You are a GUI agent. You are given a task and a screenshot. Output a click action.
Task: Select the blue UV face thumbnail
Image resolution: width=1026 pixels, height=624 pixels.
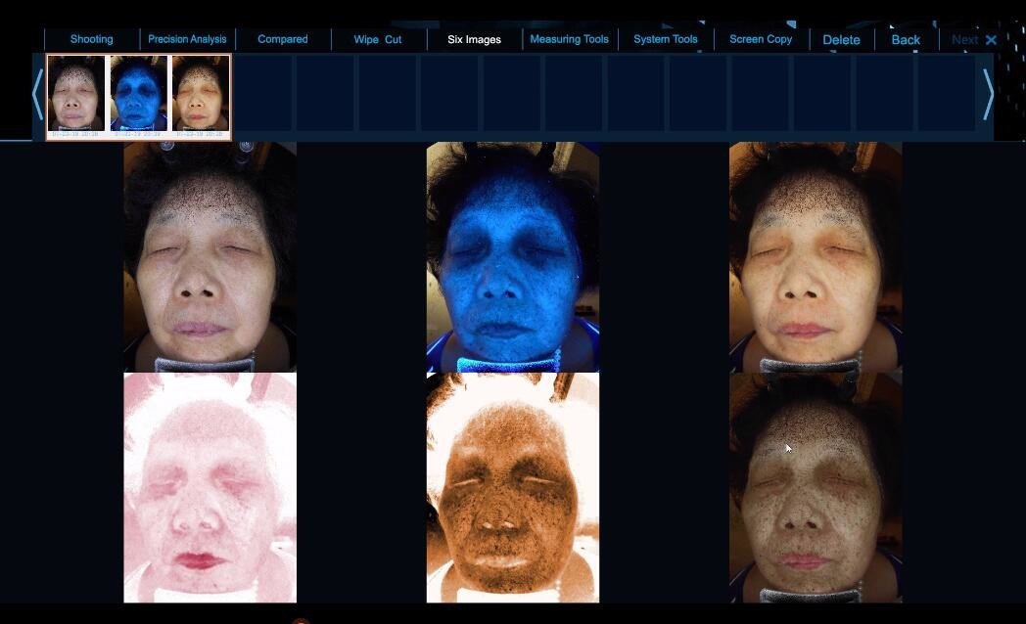point(139,95)
